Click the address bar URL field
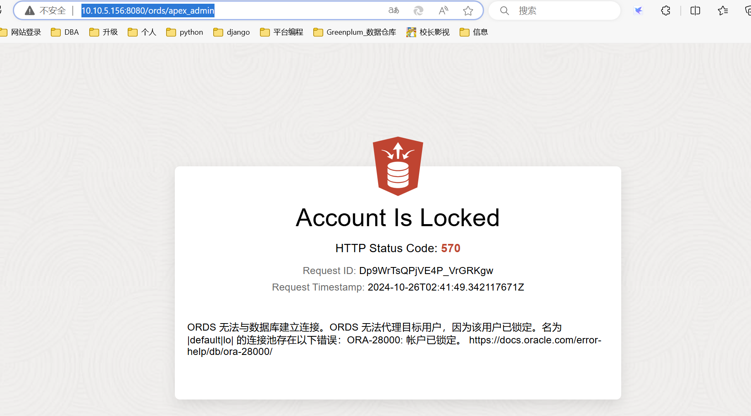 (x=231, y=11)
